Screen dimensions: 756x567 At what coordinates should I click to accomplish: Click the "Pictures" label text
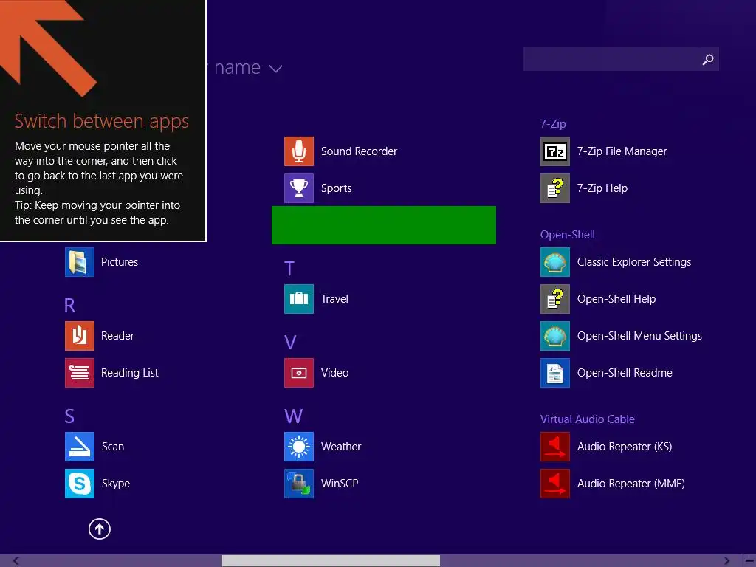point(120,262)
